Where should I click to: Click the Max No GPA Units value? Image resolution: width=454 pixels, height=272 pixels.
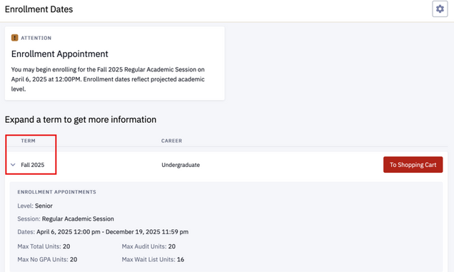click(74, 260)
